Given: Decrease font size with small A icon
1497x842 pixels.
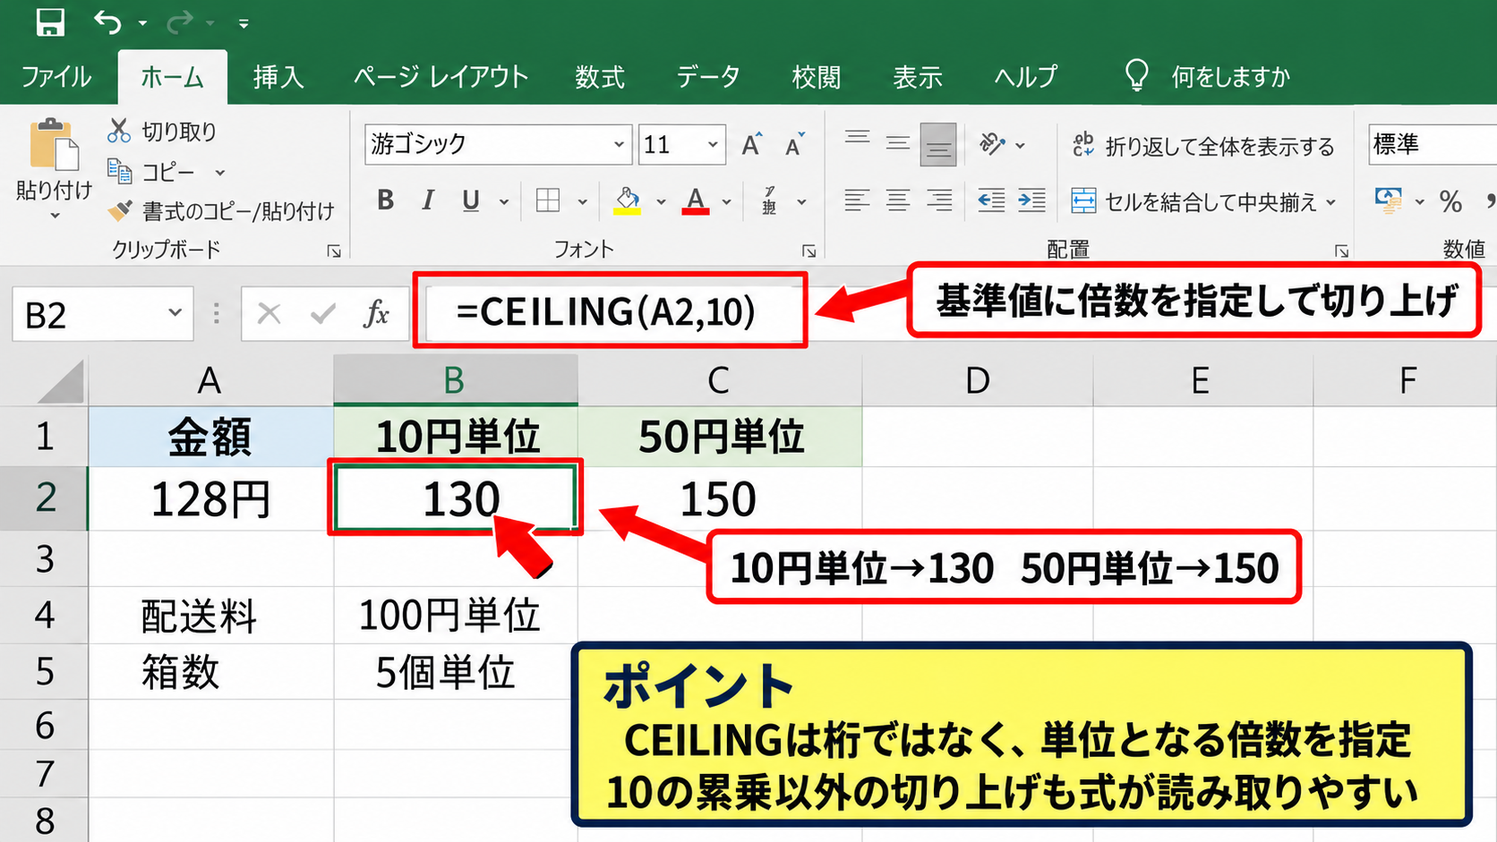Looking at the screenshot, I should point(794,144).
